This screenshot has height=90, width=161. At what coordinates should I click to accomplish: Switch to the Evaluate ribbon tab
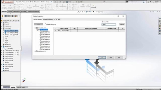coord(23,11)
